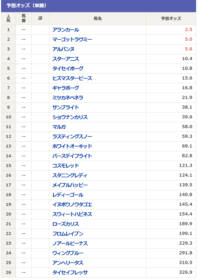Click タイセイフレッサ at bottom

tap(70, 272)
